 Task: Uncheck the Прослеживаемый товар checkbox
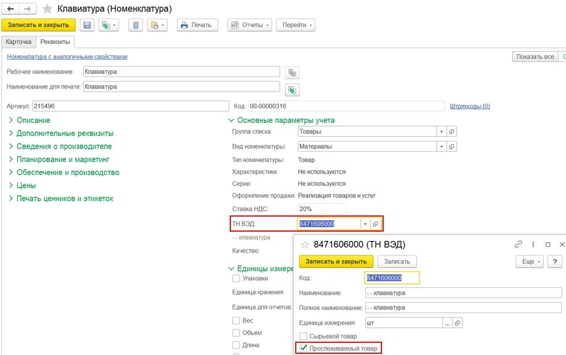click(303, 349)
